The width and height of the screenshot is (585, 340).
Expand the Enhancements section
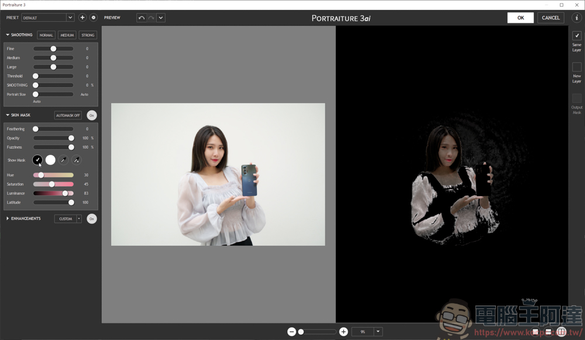8,218
